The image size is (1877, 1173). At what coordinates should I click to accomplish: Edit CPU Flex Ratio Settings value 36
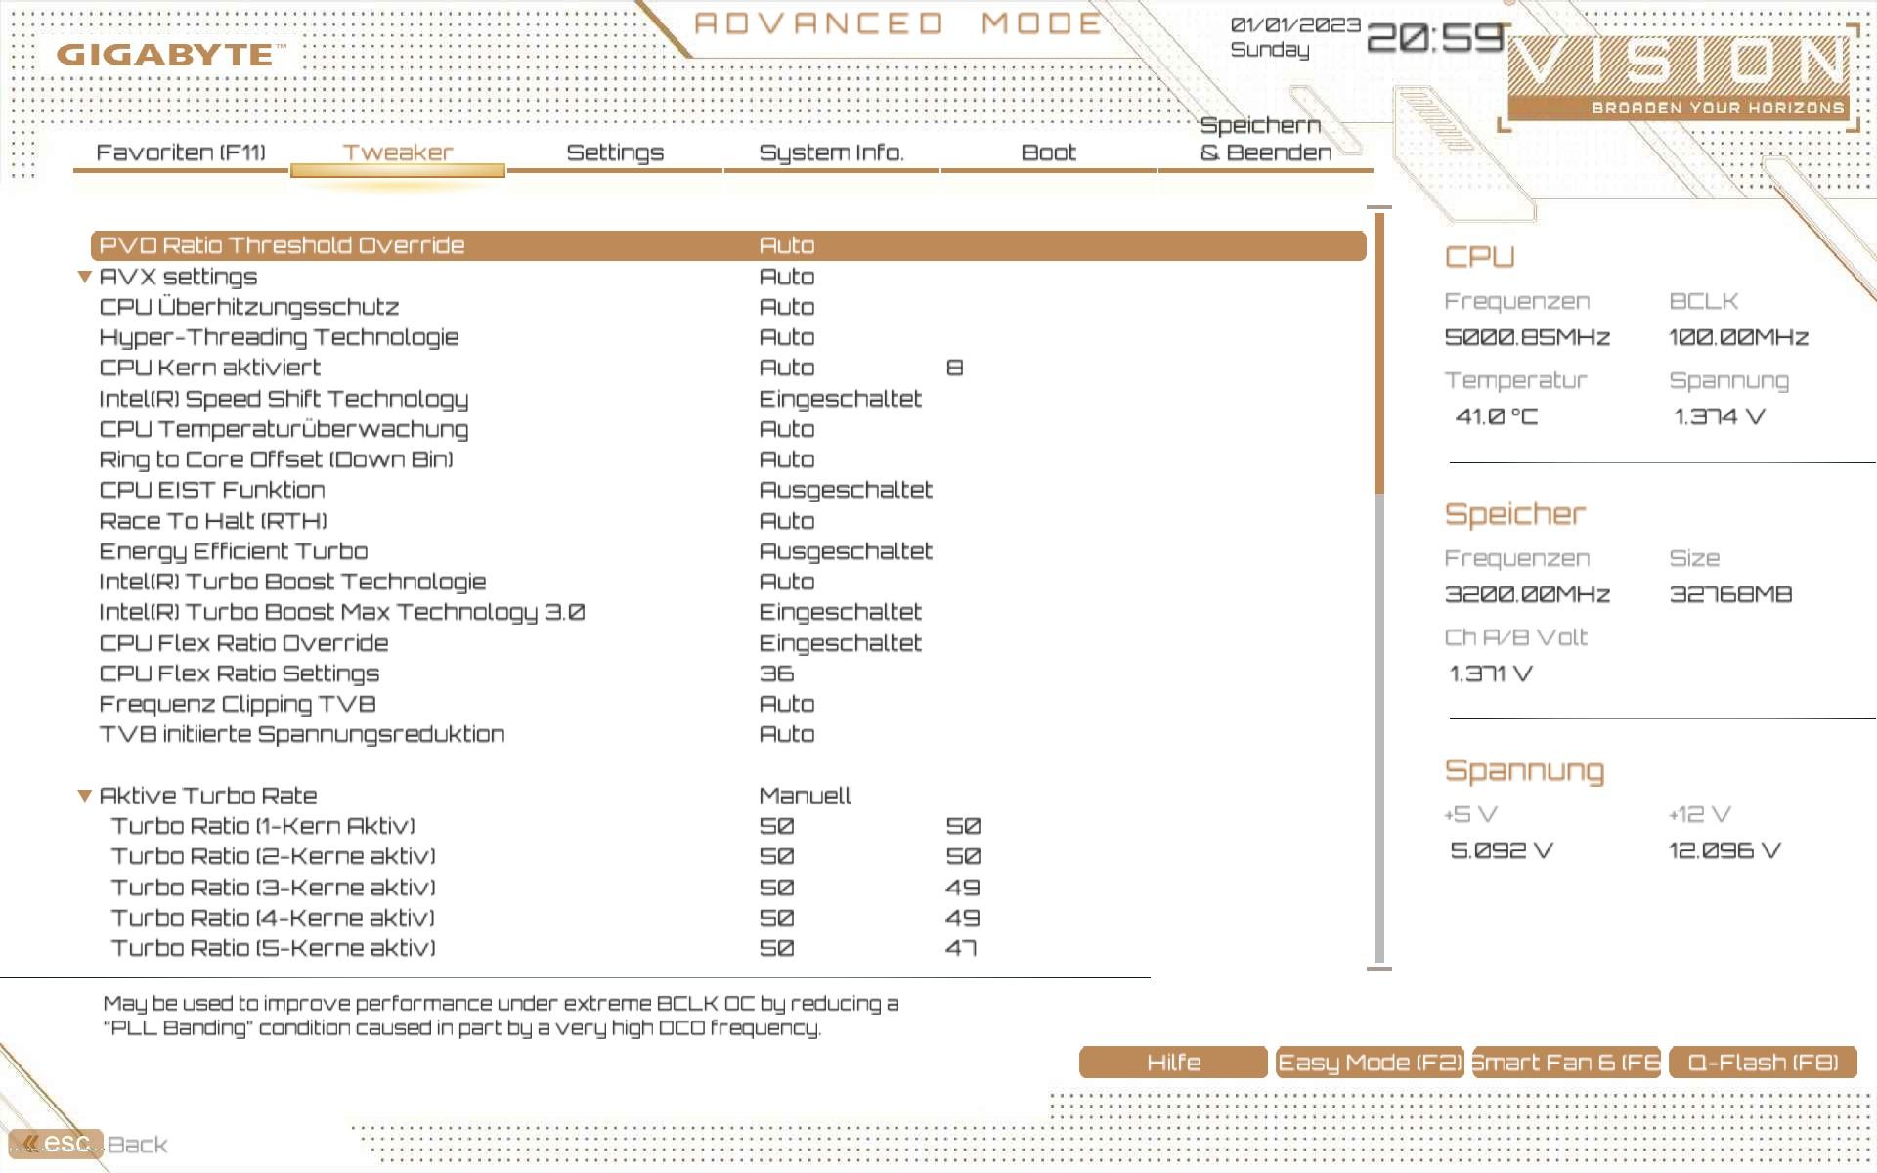tap(777, 673)
